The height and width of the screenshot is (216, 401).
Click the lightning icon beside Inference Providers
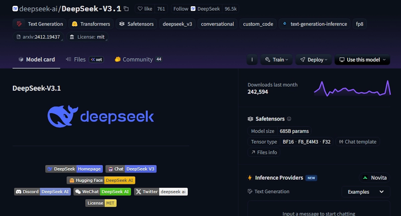coord(250,178)
